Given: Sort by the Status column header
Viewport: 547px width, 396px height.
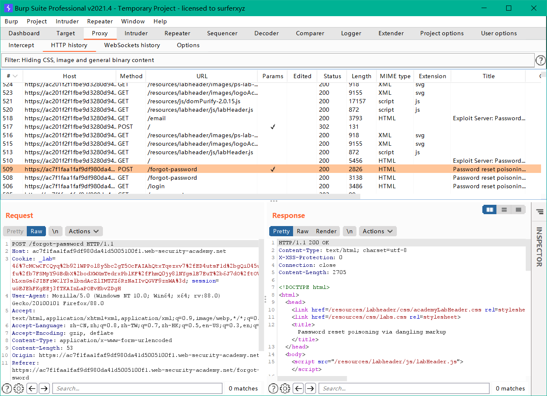Looking at the screenshot, I should (x=332, y=76).
